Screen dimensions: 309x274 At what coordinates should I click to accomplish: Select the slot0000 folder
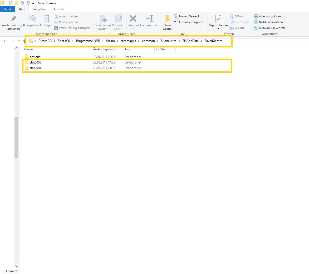[x=36, y=62]
